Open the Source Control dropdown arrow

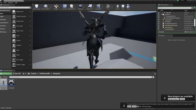click(x=50, y=7)
